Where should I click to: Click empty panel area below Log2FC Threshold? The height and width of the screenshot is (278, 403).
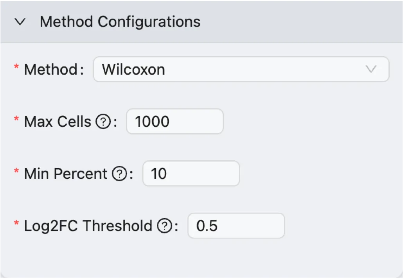196,258
